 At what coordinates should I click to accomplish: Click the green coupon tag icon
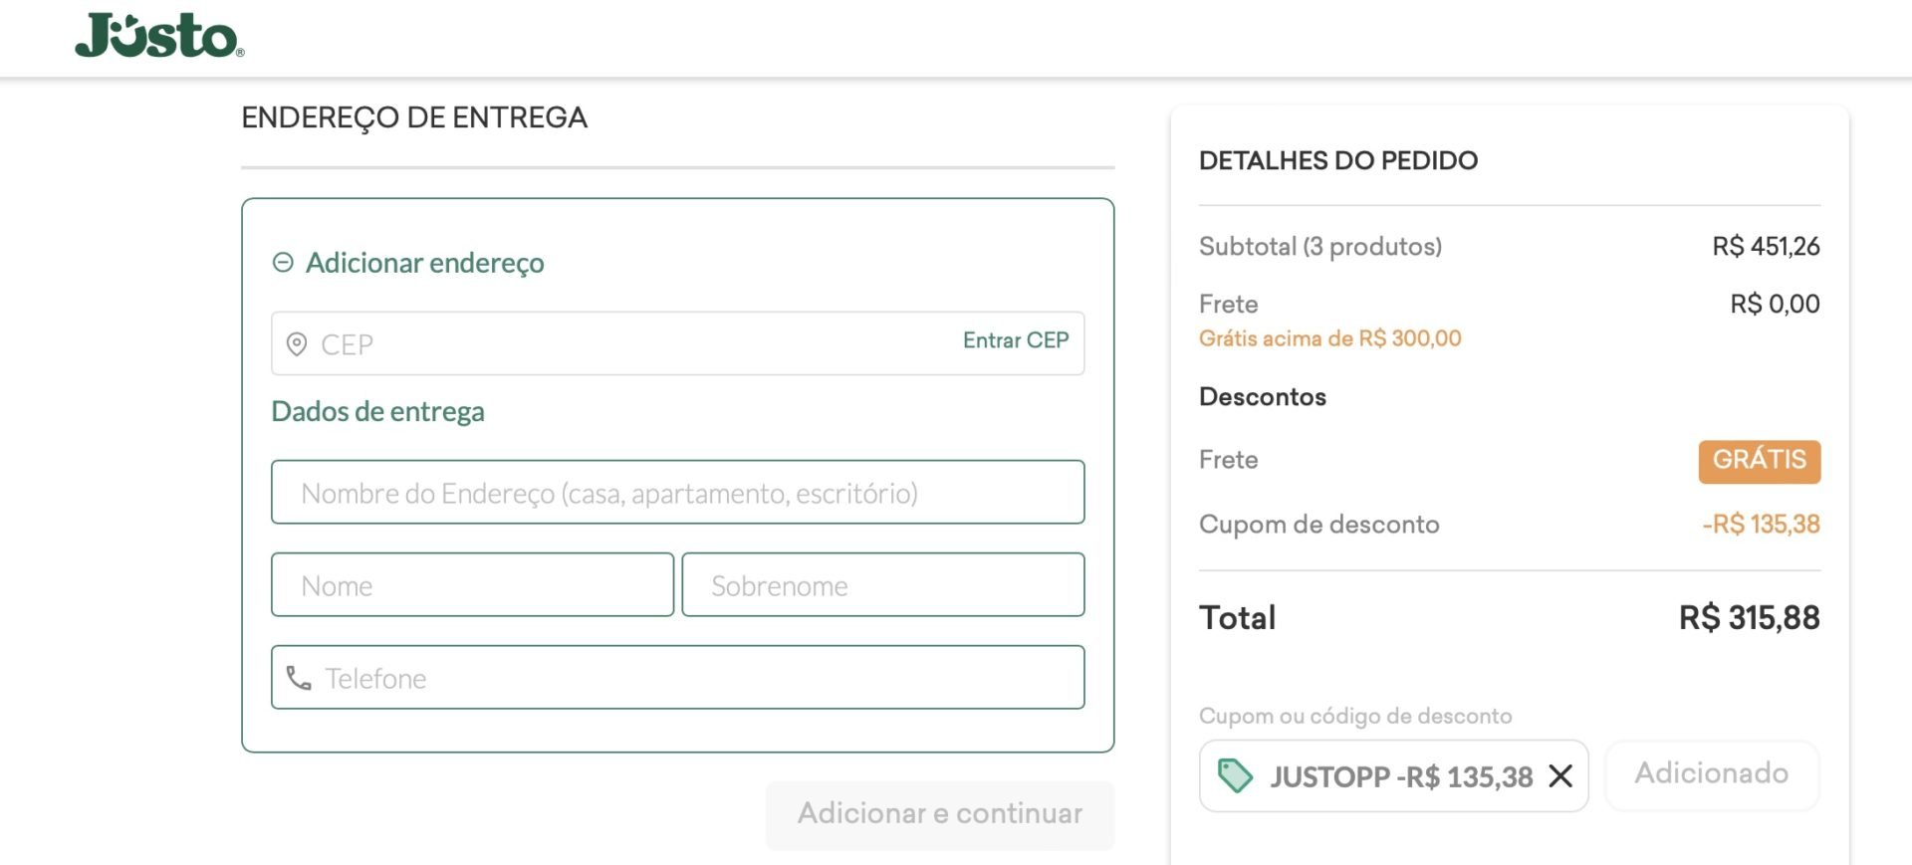click(1235, 775)
